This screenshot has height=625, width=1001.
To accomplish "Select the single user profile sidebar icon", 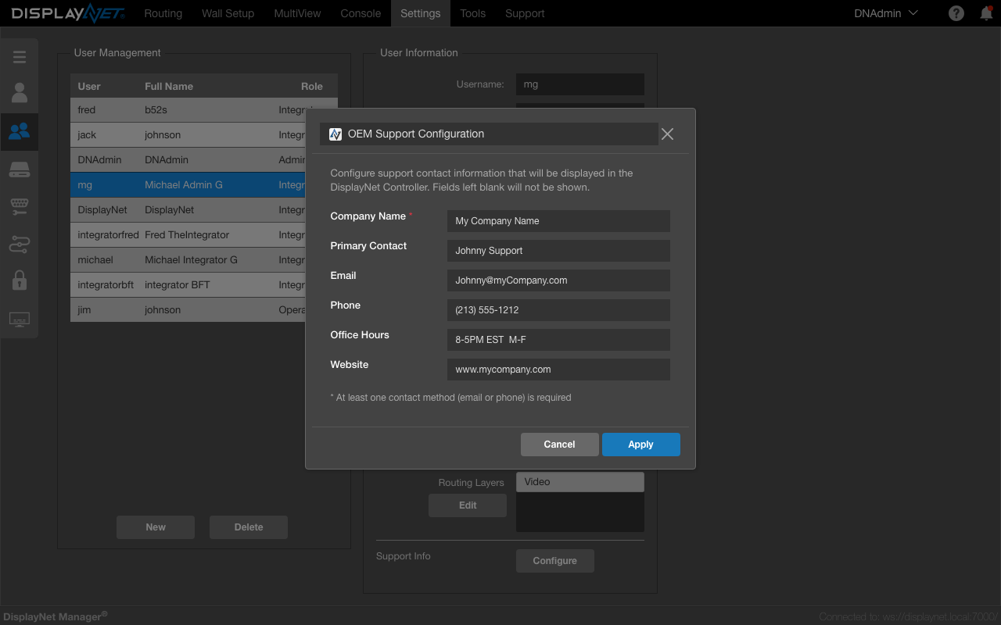I will (20, 93).
